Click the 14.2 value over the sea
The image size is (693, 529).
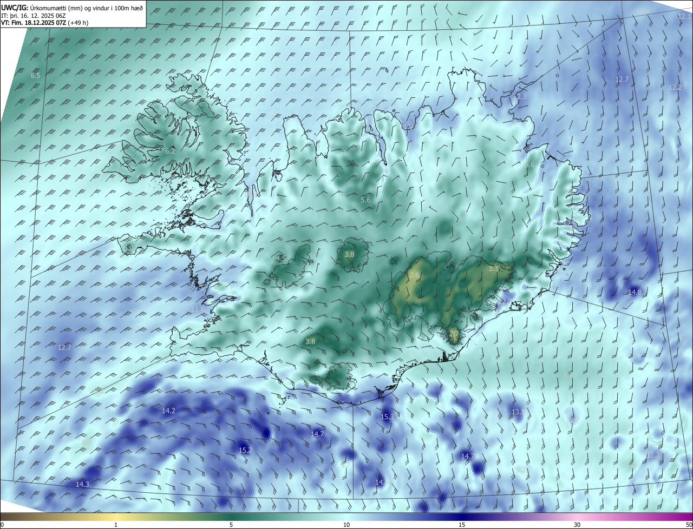[x=169, y=411]
